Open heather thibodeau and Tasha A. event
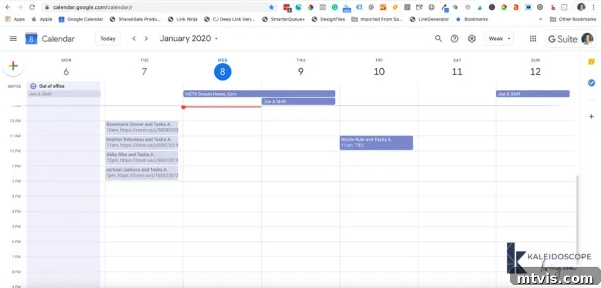The width and height of the screenshot is (601, 288). [x=141, y=142]
